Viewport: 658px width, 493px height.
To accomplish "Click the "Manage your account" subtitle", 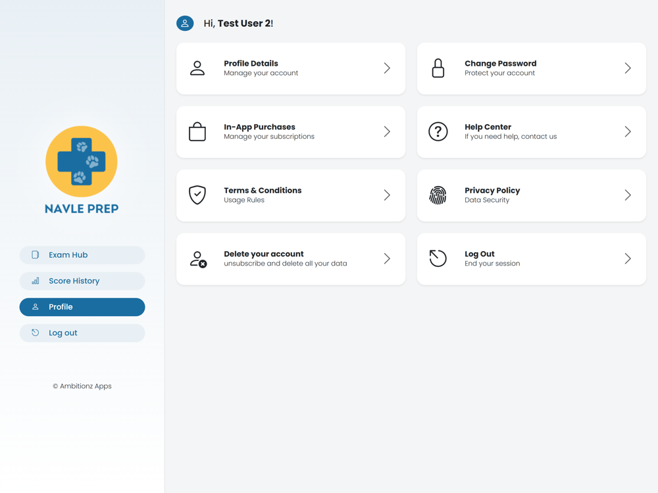I will coord(261,73).
